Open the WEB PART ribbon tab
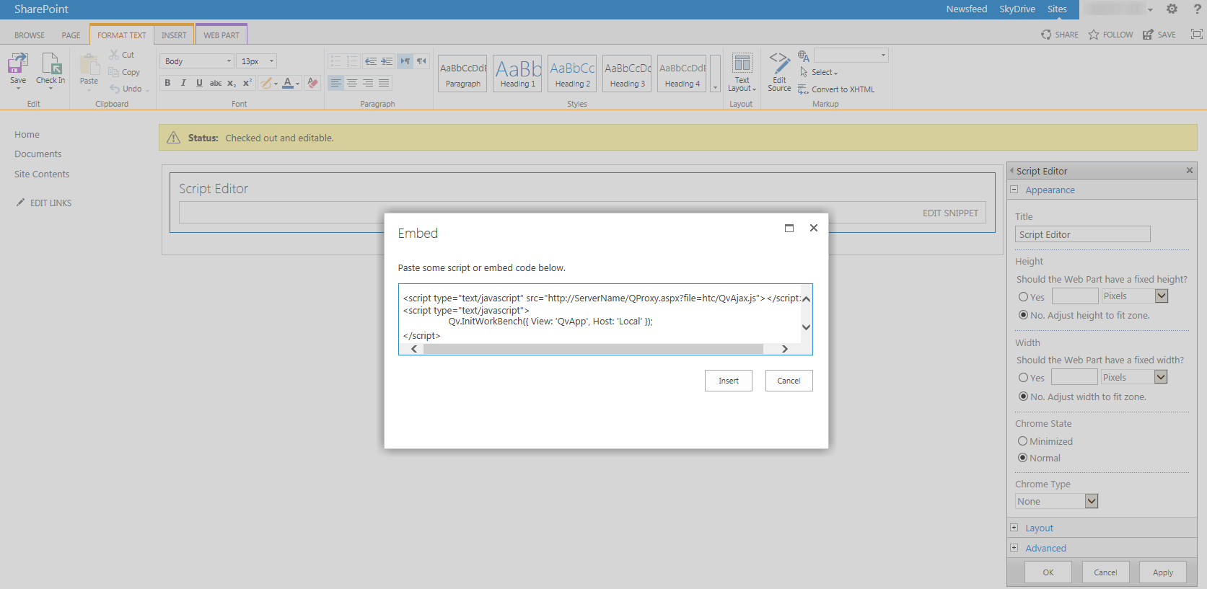The height and width of the screenshot is (589, 1207). (x=221, y=35)
